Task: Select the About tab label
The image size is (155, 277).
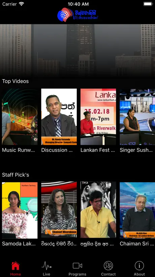Action: [x=139, y=274]
